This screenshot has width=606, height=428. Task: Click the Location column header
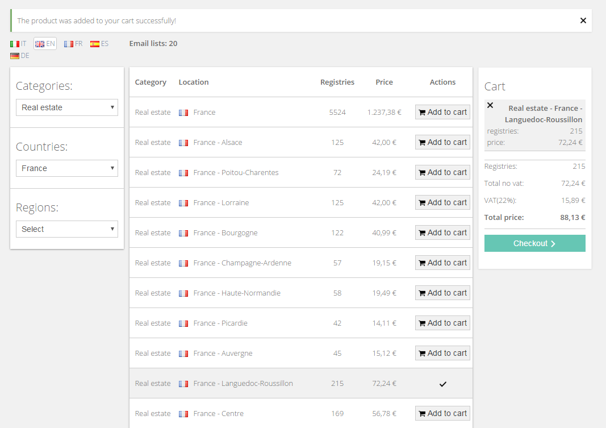click(194, 82)
